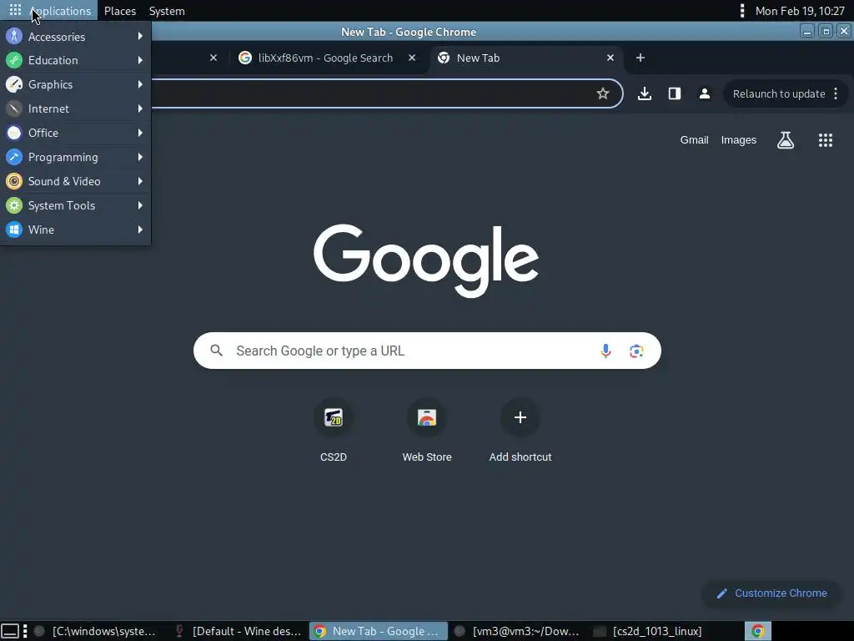
Task: Click the Office category icon
Action: 14,133
